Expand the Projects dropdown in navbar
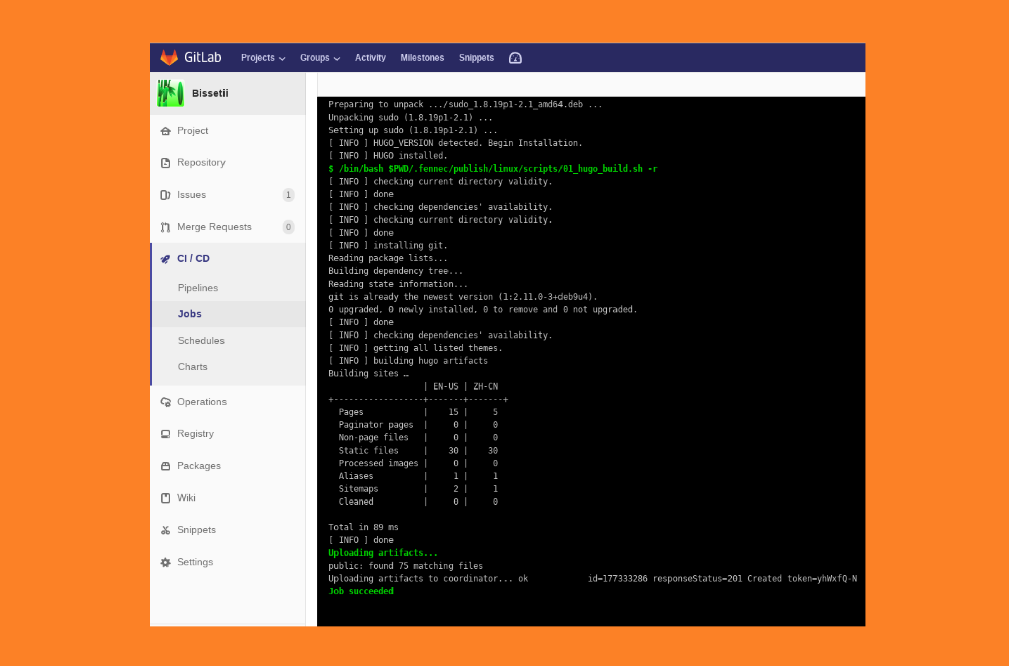Viewport: 1009px width, 666px height. point(263,58)
